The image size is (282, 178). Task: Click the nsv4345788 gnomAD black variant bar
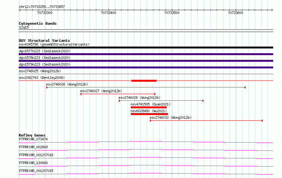(146, 48)
